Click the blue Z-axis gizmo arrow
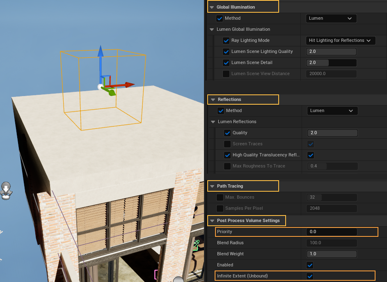 (x=100, y=53)
